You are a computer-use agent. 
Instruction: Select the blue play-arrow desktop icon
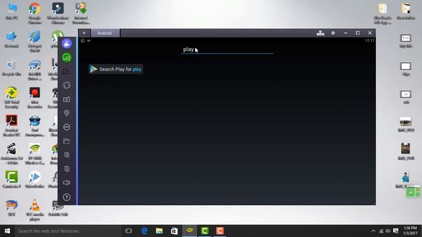[35, 179]
